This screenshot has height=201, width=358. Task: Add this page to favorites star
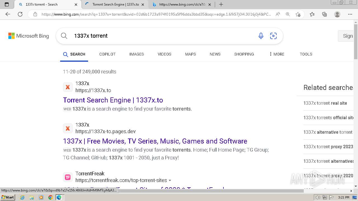point(298,14)
